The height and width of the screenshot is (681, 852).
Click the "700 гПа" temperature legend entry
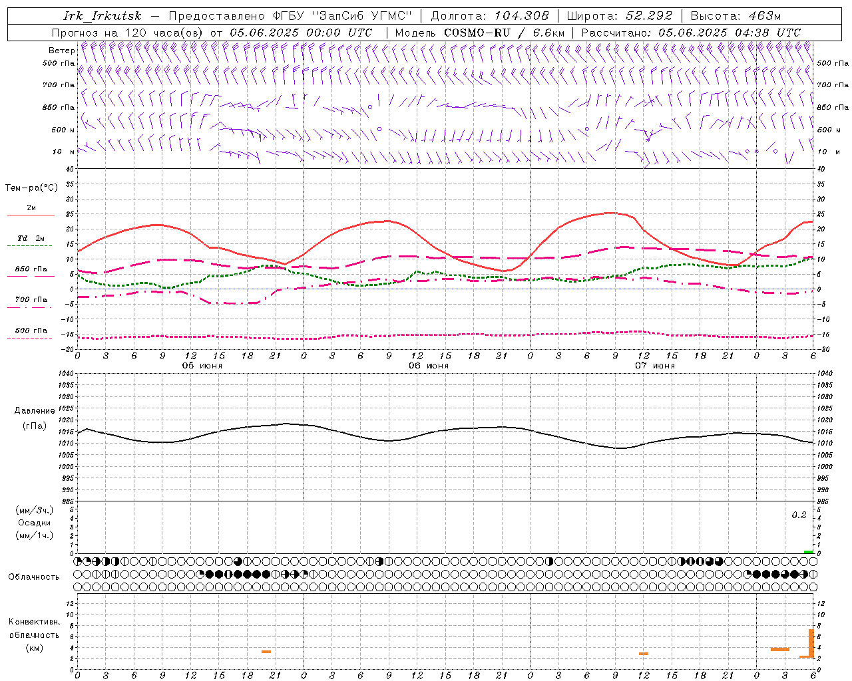click(31, 300)
